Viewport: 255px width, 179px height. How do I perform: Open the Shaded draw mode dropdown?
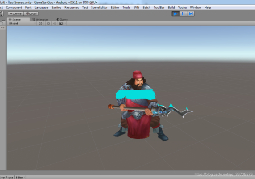point(22,23)
